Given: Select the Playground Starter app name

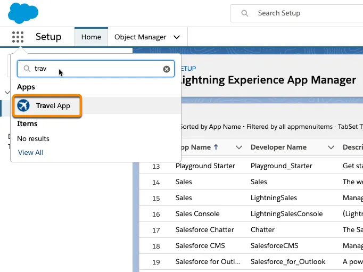Looking at the screenshot, I should tap(205, 166).
